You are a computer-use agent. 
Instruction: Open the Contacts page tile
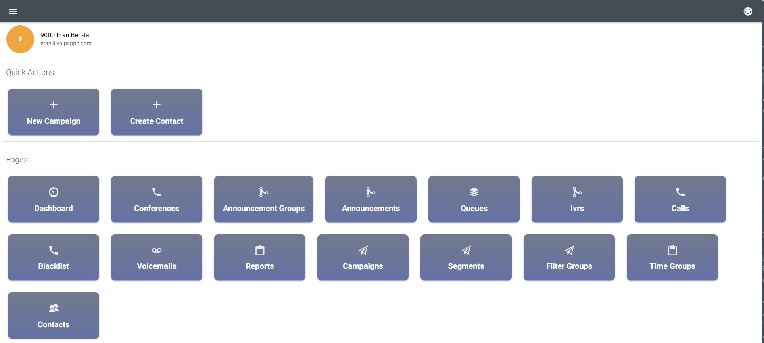[x=54, y=316]
